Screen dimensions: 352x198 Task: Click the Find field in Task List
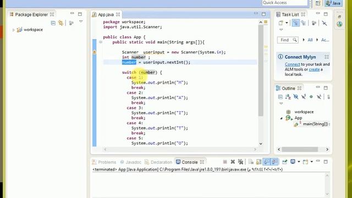[288, 40]
